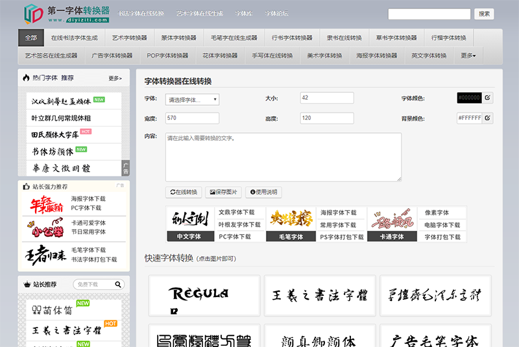The width and height of the screenshot is (519, 347).
Task: Click the 搜索 search button
Action: click(484, 14)
